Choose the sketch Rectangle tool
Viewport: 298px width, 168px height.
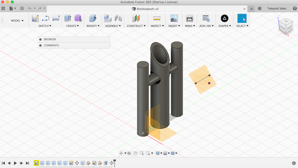[x=56, y=19]
